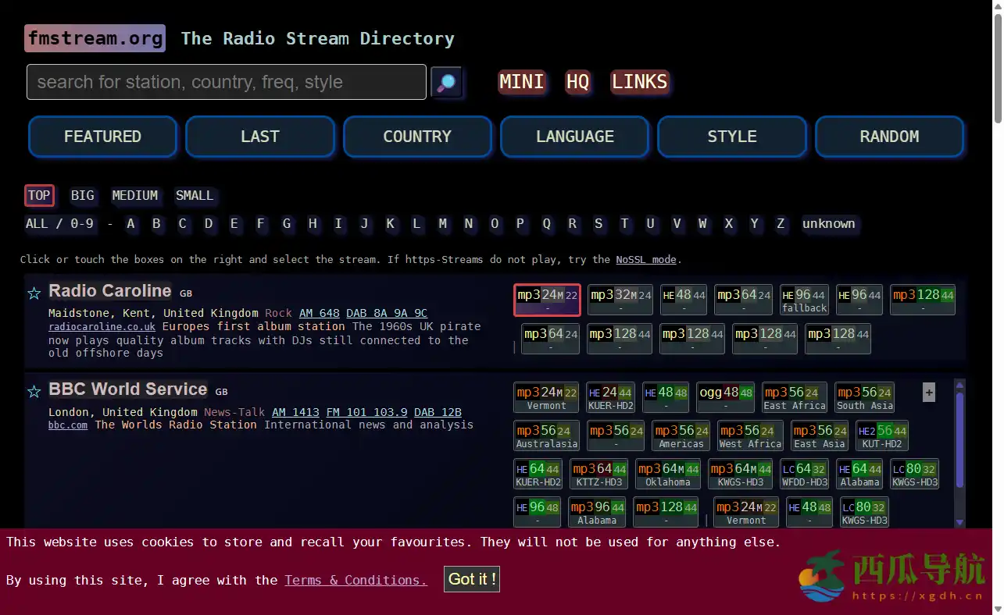Focus the station search field
The height and width of the screenshot is (615, 1004).
pos(227,82)
